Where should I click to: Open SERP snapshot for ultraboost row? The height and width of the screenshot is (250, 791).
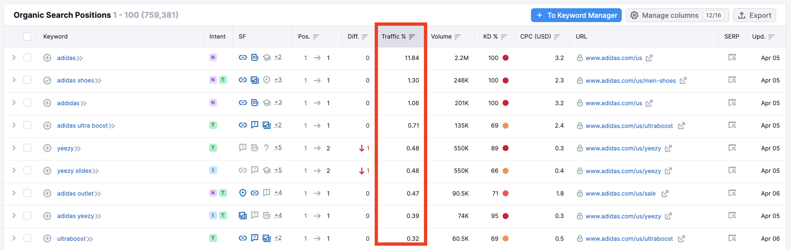pos(732,238)
